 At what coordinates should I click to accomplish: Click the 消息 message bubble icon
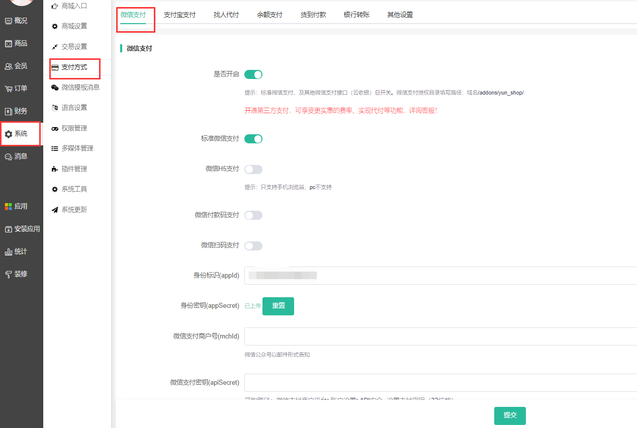point(9,156)
